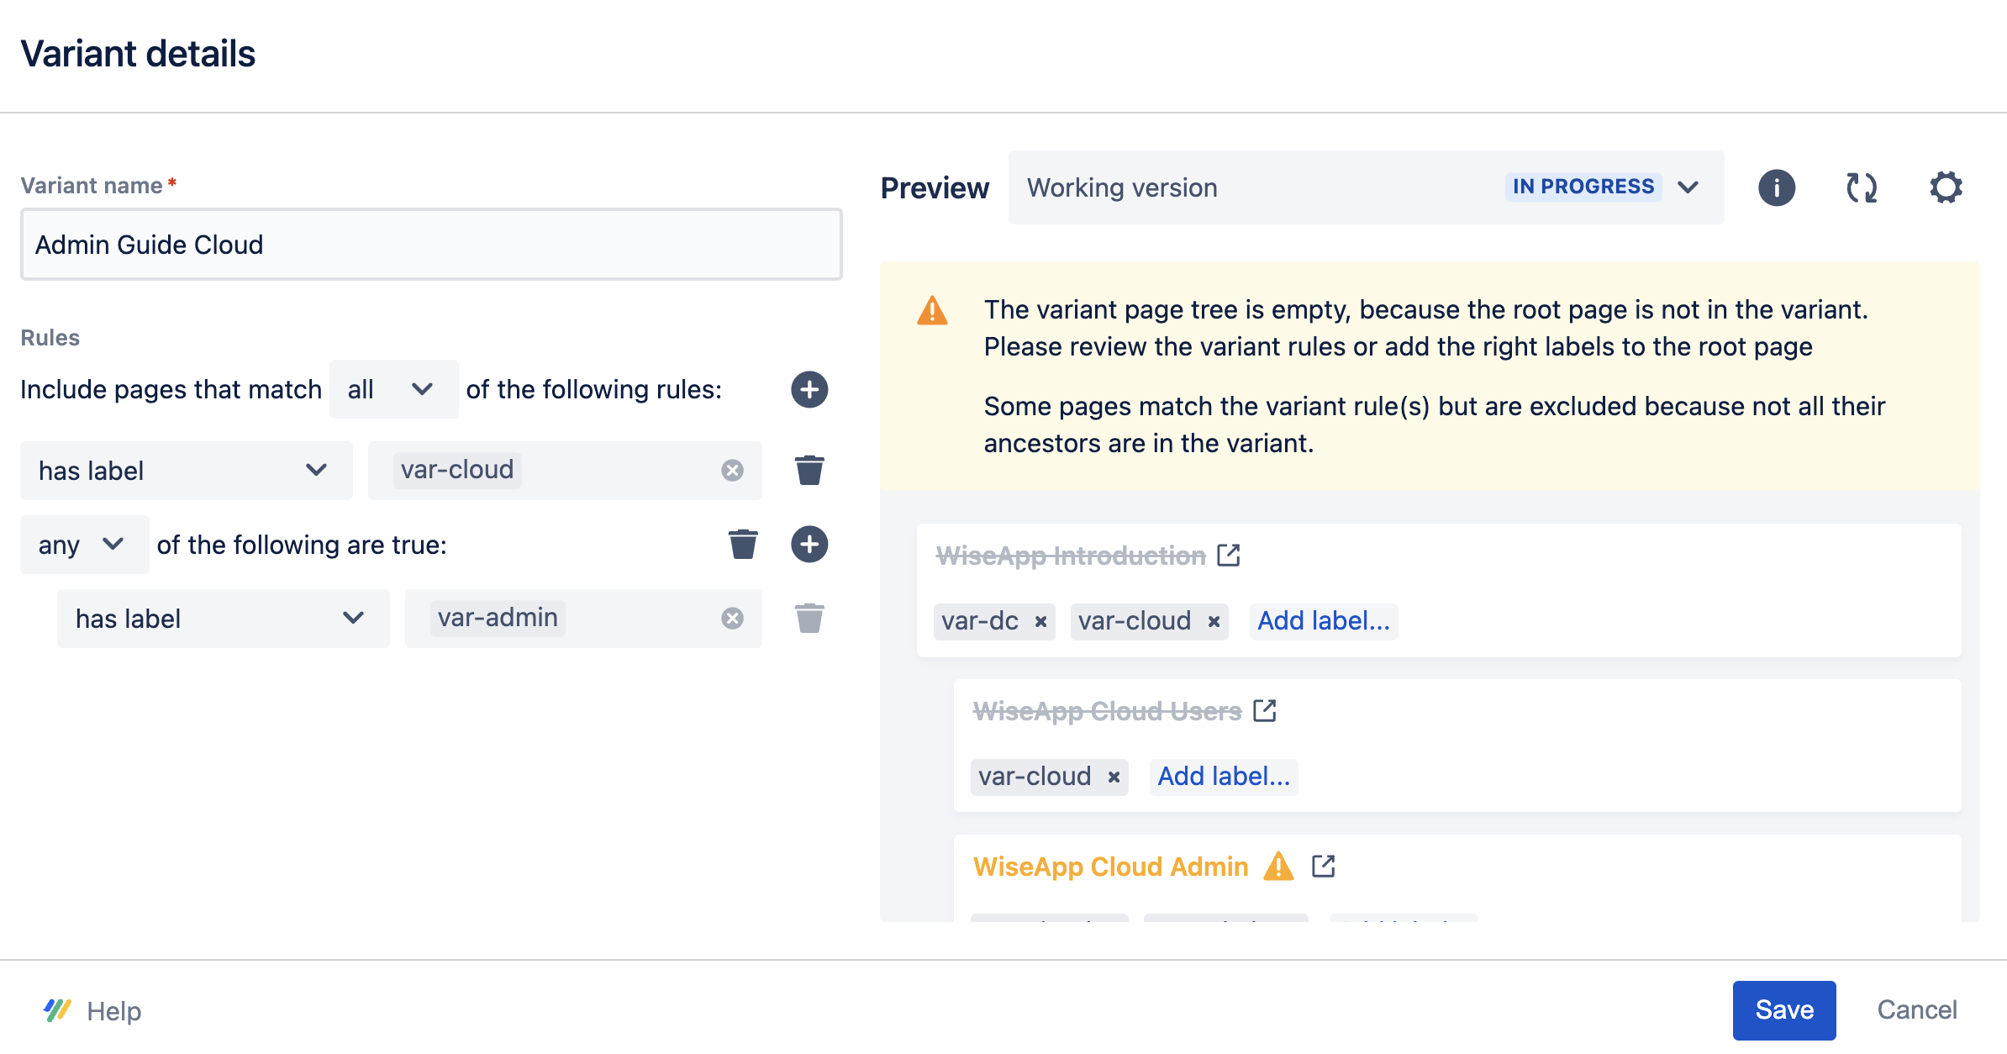Screen dimensions: 2007x1054
Task: Click the Variant name input field
Action: [430, 245]
